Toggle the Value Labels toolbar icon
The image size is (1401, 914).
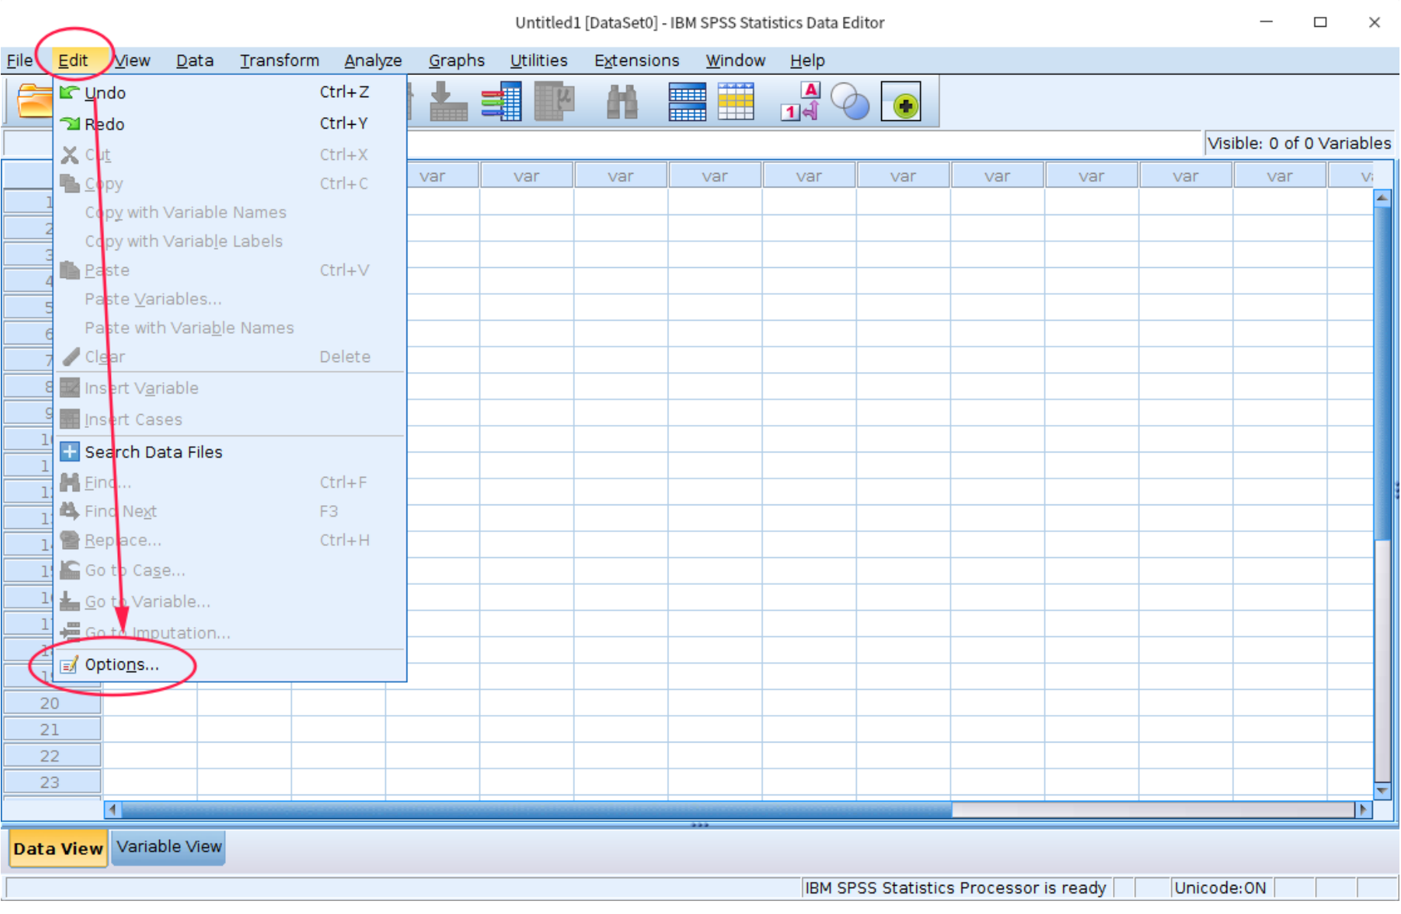point(800,102)
